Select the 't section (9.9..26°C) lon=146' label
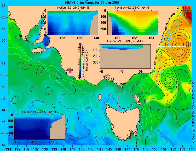This screenshot has height=151, width=196. pyautogui.click(x=125, y=41)
